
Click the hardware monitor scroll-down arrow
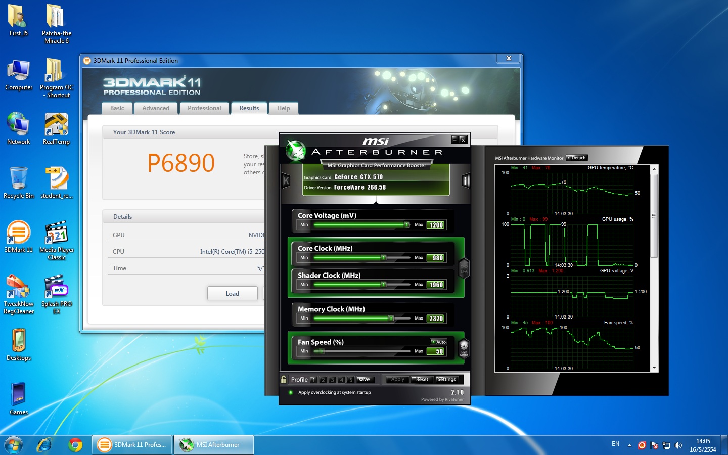[654, 368]
